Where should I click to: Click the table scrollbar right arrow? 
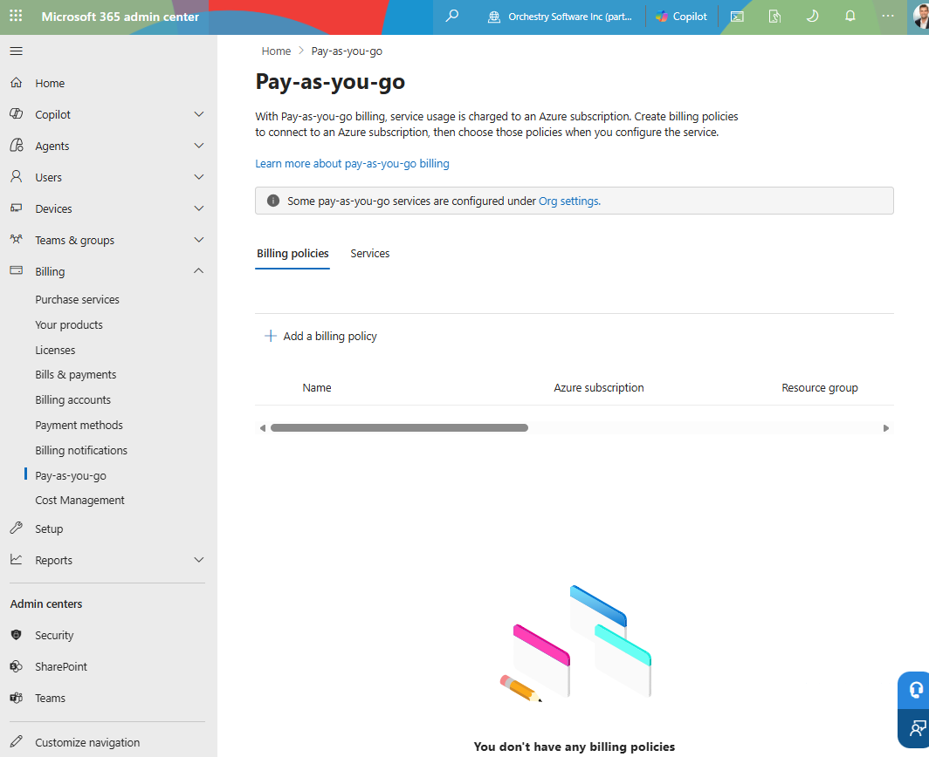pos(885,428)
